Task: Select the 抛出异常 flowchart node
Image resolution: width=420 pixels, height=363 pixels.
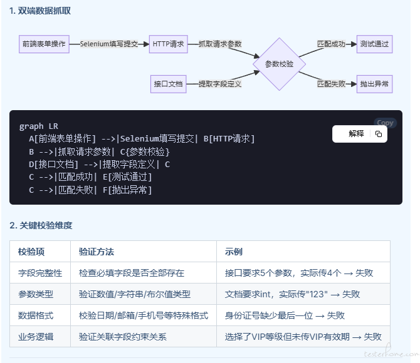Action: [374, 84]
